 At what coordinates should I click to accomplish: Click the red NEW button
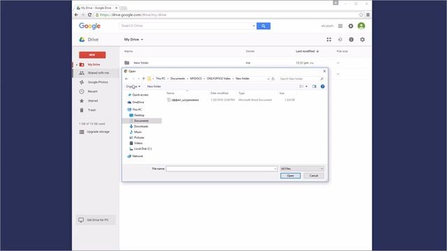tap(92, 54)
